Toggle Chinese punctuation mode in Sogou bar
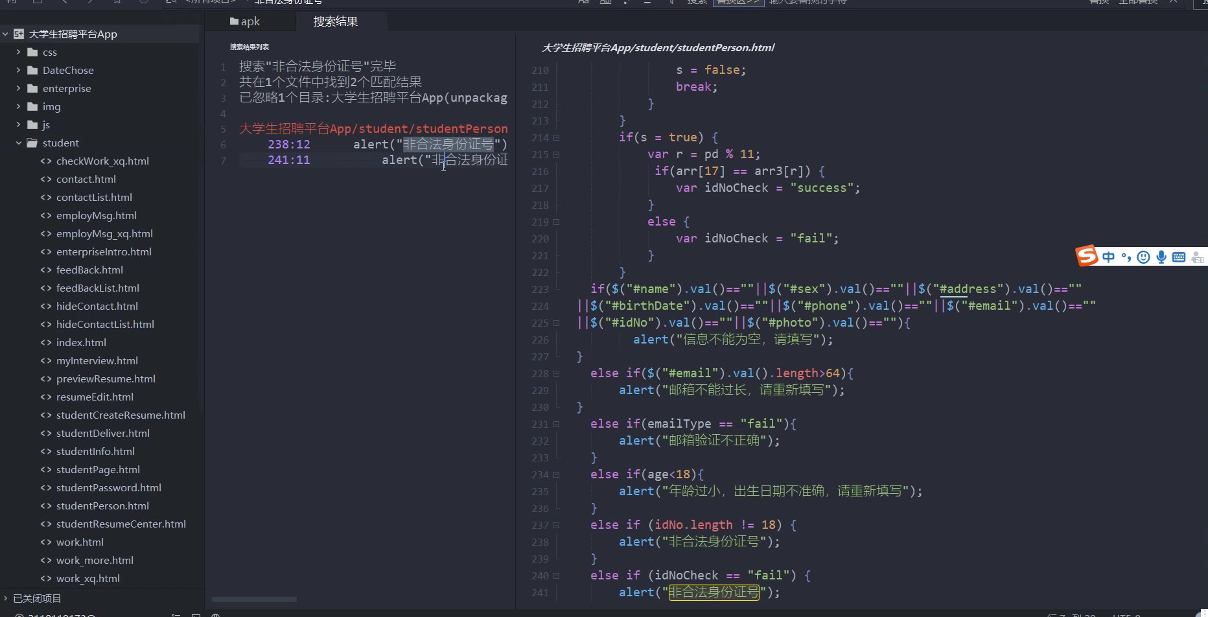The width and height of the screenshot is (1208, 617). (x=1126, y=257)
